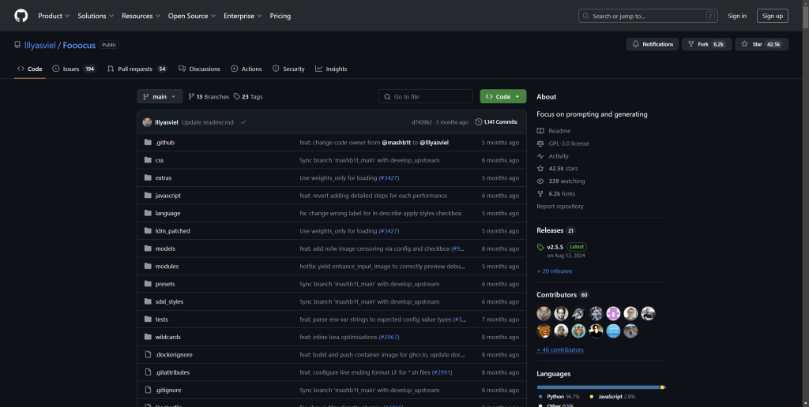This screenshot has width=809, height=407.
Task: Click the .github folder icon
Action: tap(148, 142)
